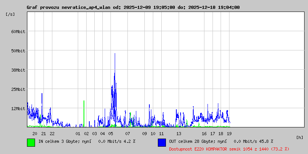Select the graph title text

(133, 7)
